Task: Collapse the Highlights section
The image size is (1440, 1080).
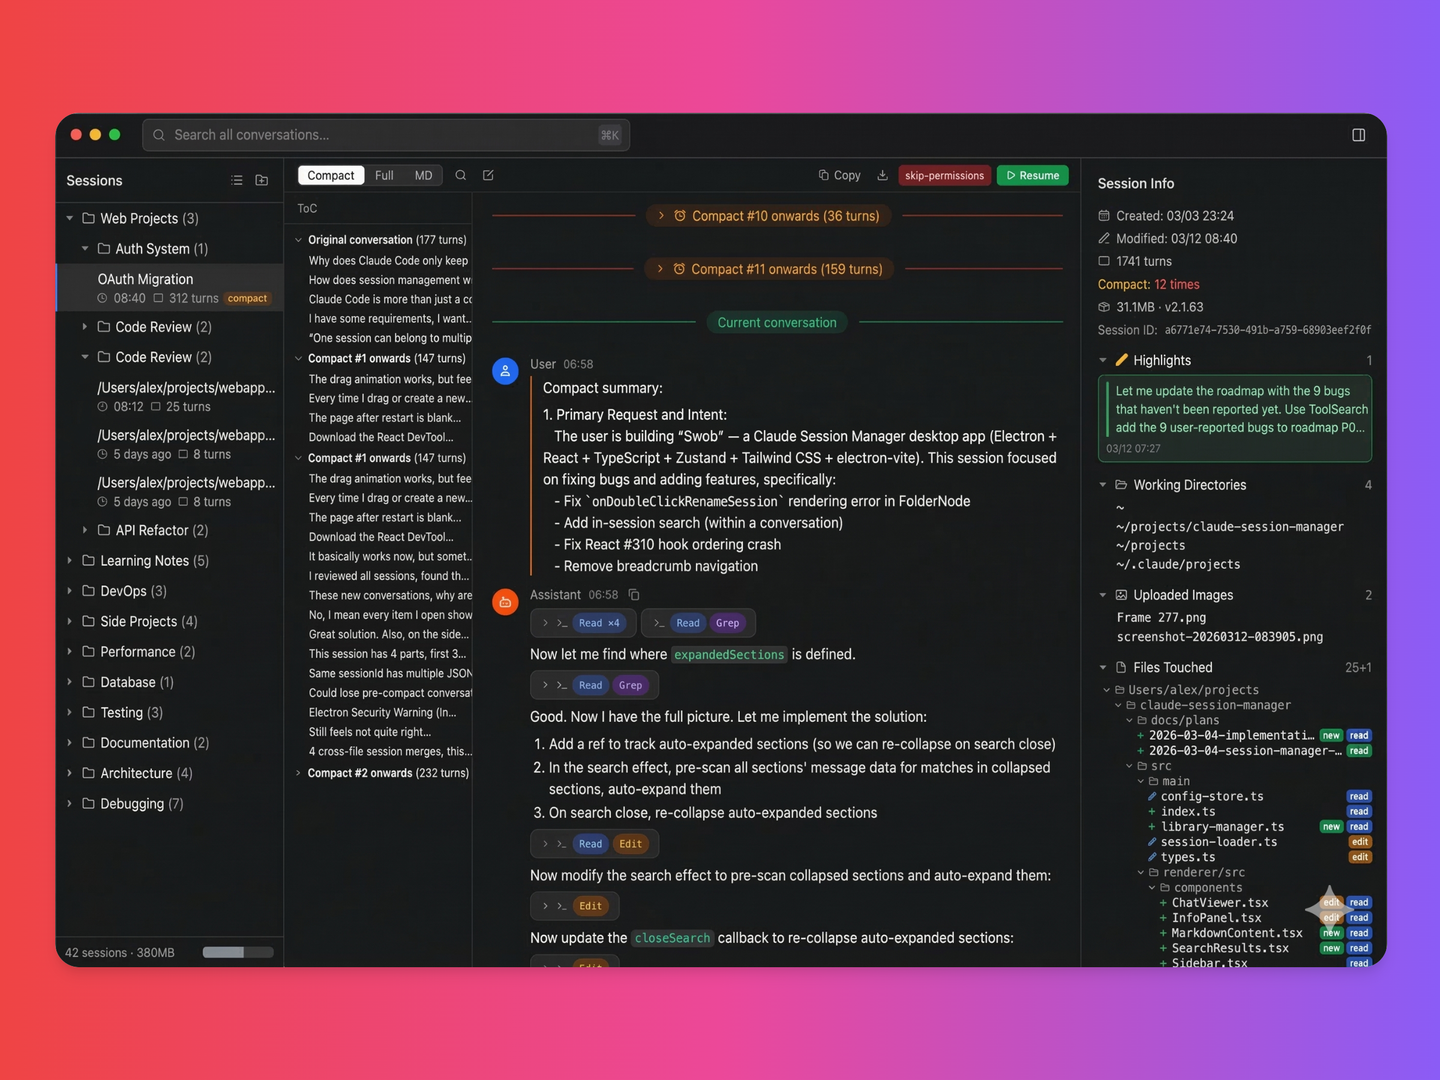Action: [x=1102, y=360]
